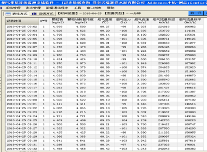This screenshot has height=152, width=207.
Task: Click temperature value 89.27
Action: (x=105, y=27)
